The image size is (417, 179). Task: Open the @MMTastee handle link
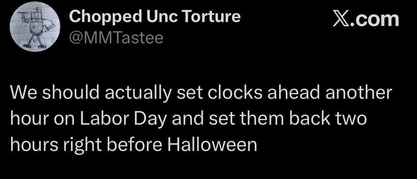click(116, 38)
